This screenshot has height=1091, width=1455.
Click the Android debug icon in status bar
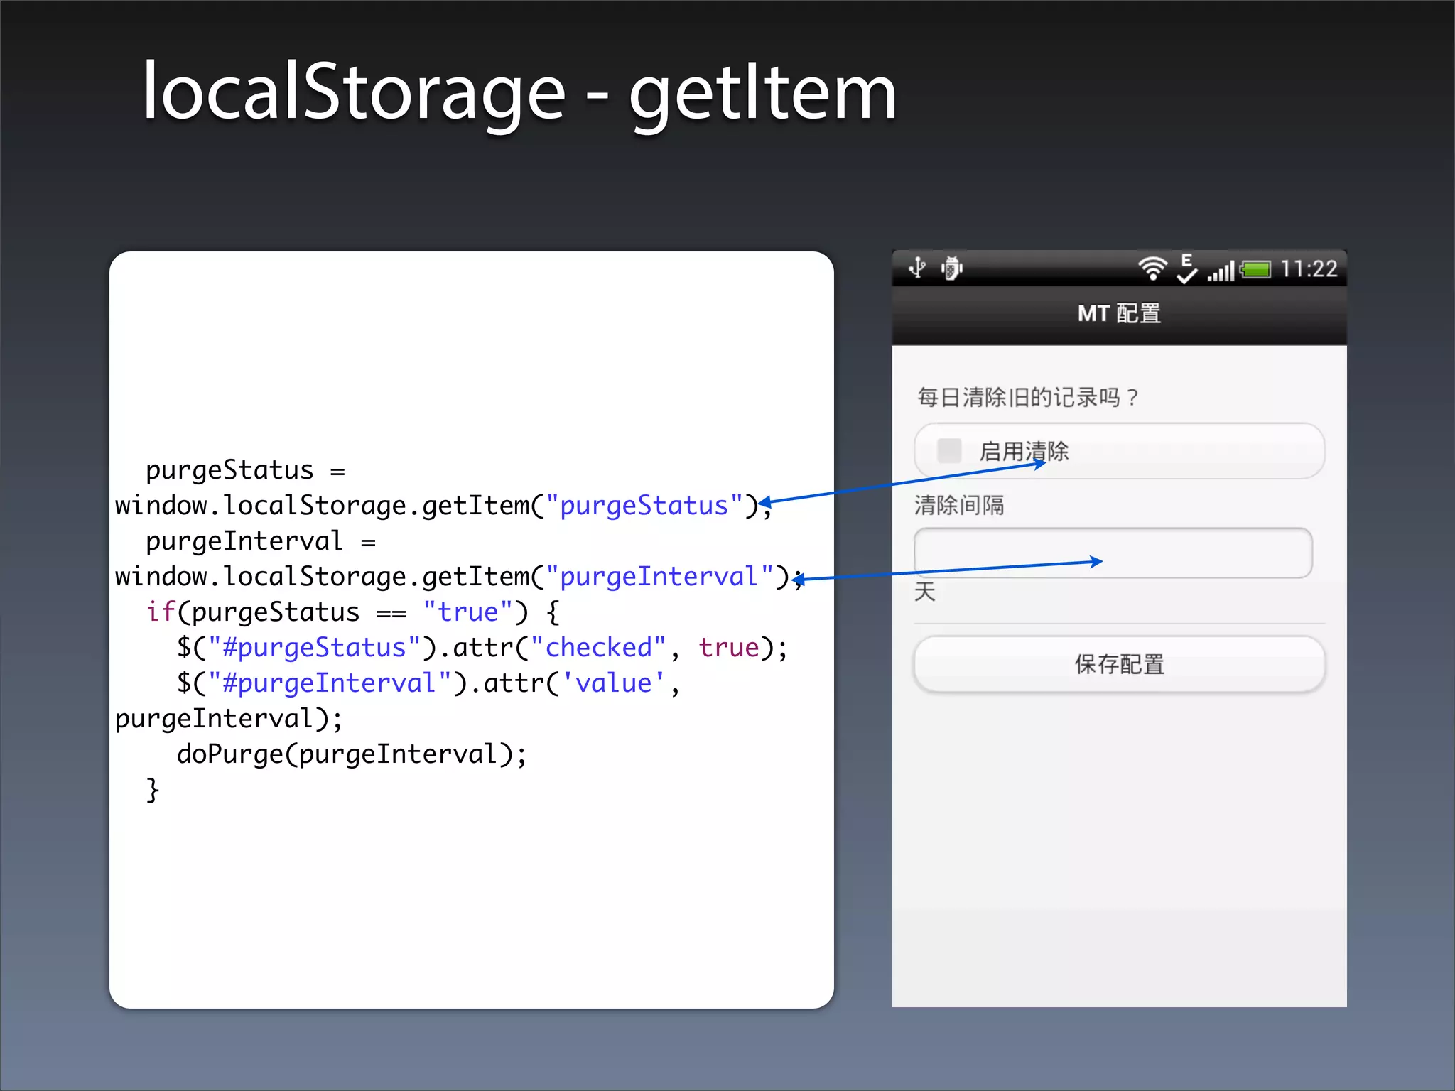pyautogui.click(x=951, y=268)
